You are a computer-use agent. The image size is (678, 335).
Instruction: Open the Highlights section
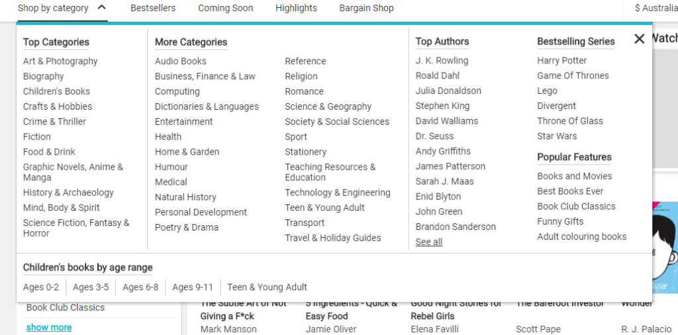pyautogui.click(x=296, y=9)
